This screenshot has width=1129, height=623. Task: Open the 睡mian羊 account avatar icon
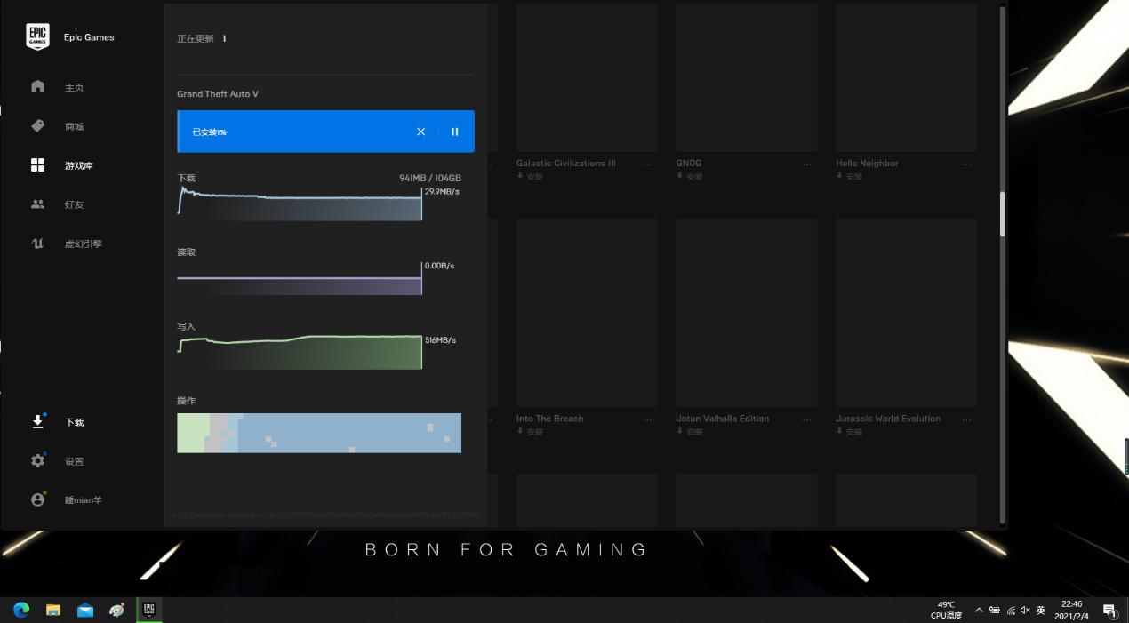pyautogui.click(x=37, y=499)
